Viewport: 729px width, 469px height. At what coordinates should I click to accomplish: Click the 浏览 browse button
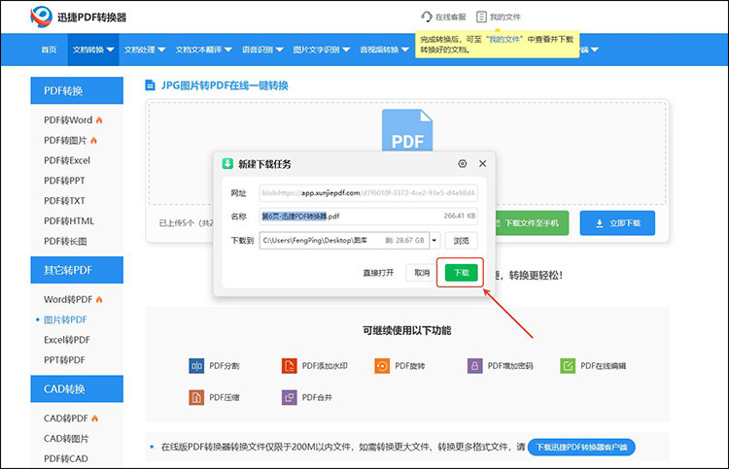[461, 241]
